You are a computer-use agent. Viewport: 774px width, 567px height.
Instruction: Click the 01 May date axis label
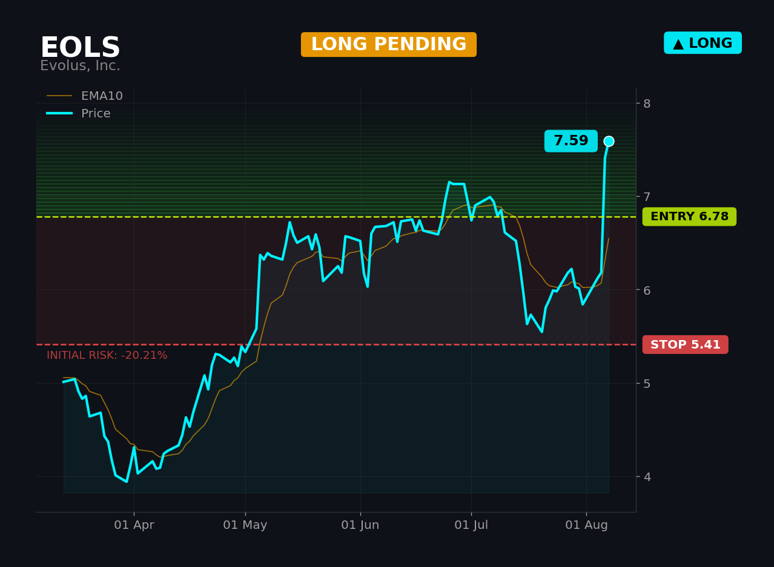245,525
